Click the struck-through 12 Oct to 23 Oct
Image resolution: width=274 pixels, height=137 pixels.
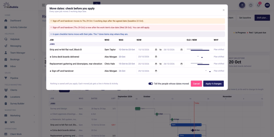click(x=127, y=50)
